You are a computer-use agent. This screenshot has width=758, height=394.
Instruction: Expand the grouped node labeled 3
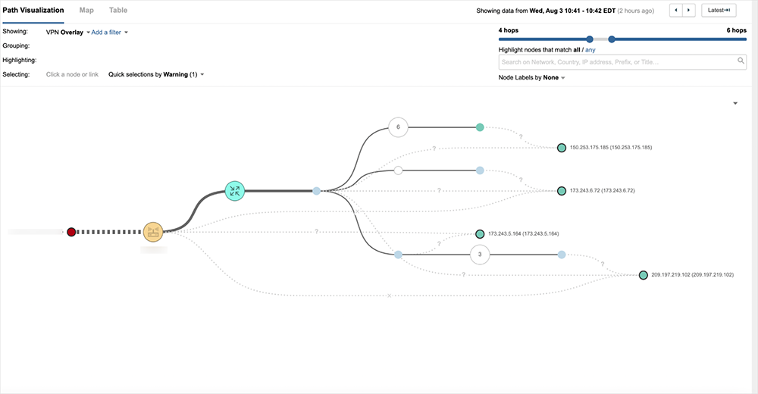point(480,255)
